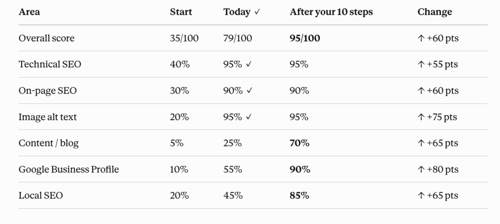Click the up arrow in Content / blog change
The width and height of the screenshot is (500, 224).
[x=421, y=143]
